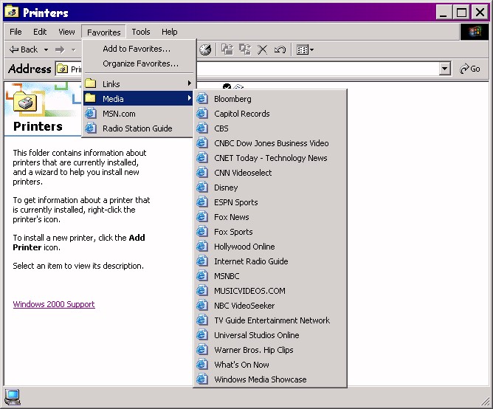Screen dimensions: 493x409
Task: Follow the Windows 2000 Support link
Action: 54,304
